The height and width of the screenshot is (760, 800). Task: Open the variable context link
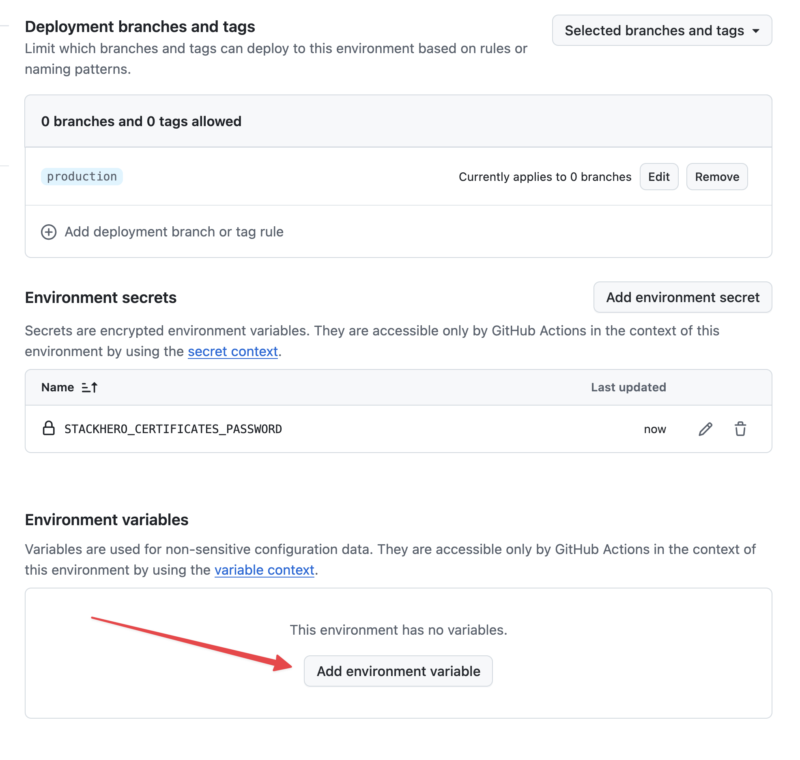264,570
